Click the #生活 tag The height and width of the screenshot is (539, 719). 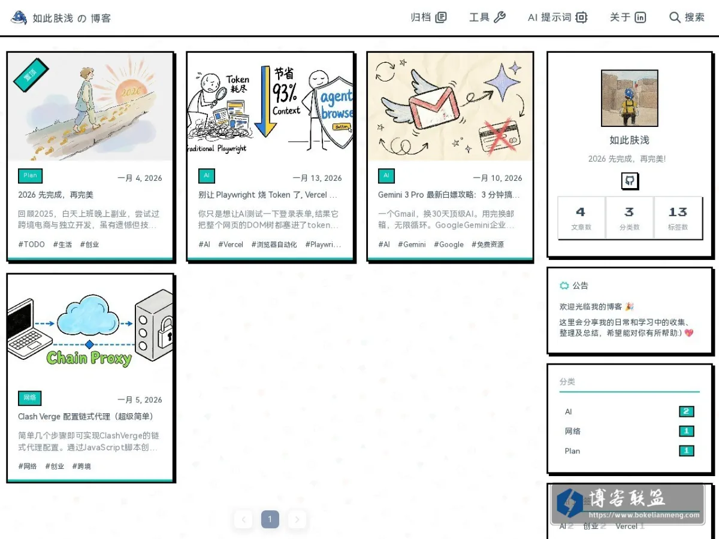(x=62, y=244)
